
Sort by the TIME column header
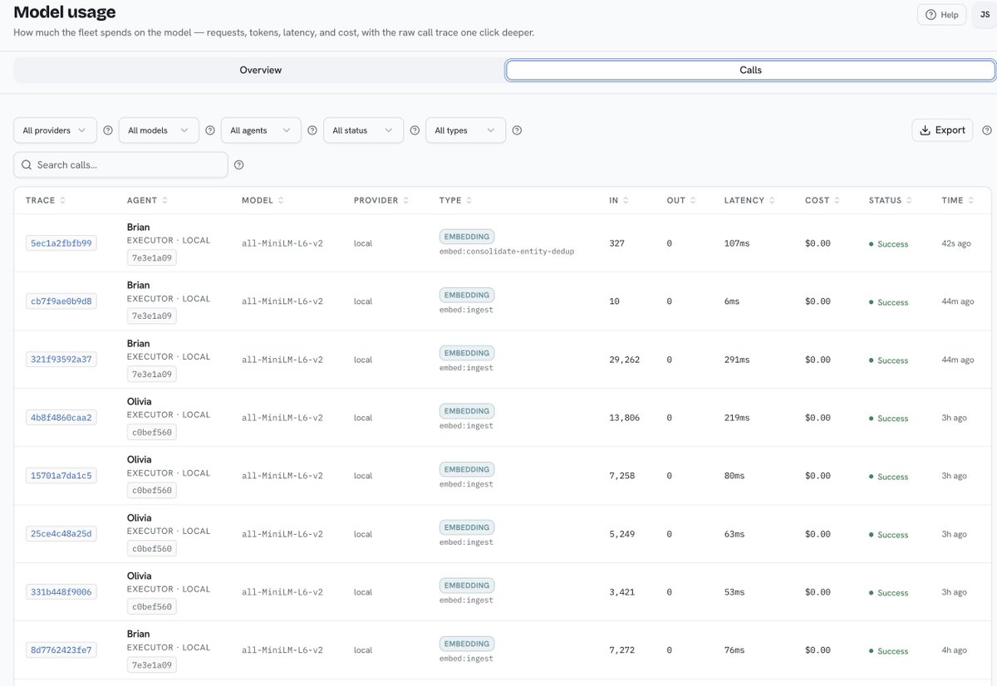(958, 200)
